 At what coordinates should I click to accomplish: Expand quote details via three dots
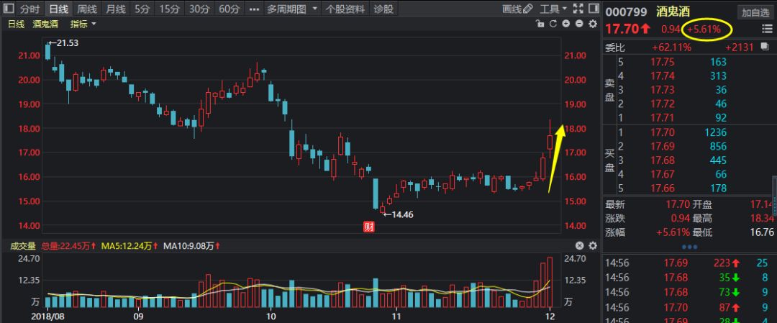click(x=690, y=247)
